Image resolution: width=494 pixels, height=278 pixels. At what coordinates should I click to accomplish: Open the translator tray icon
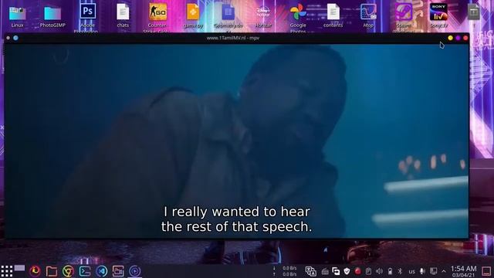click(310, 271)
